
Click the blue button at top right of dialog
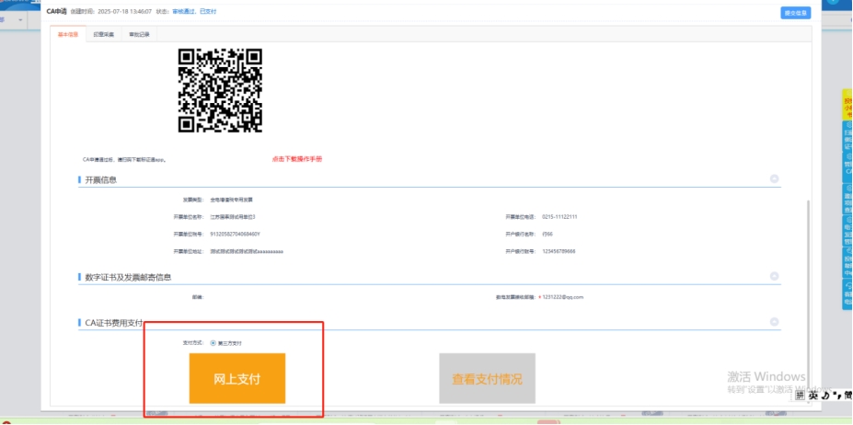click(794, 13)
